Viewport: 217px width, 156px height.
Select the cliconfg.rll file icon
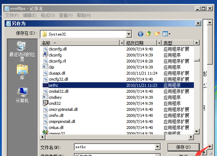[45, 61]
